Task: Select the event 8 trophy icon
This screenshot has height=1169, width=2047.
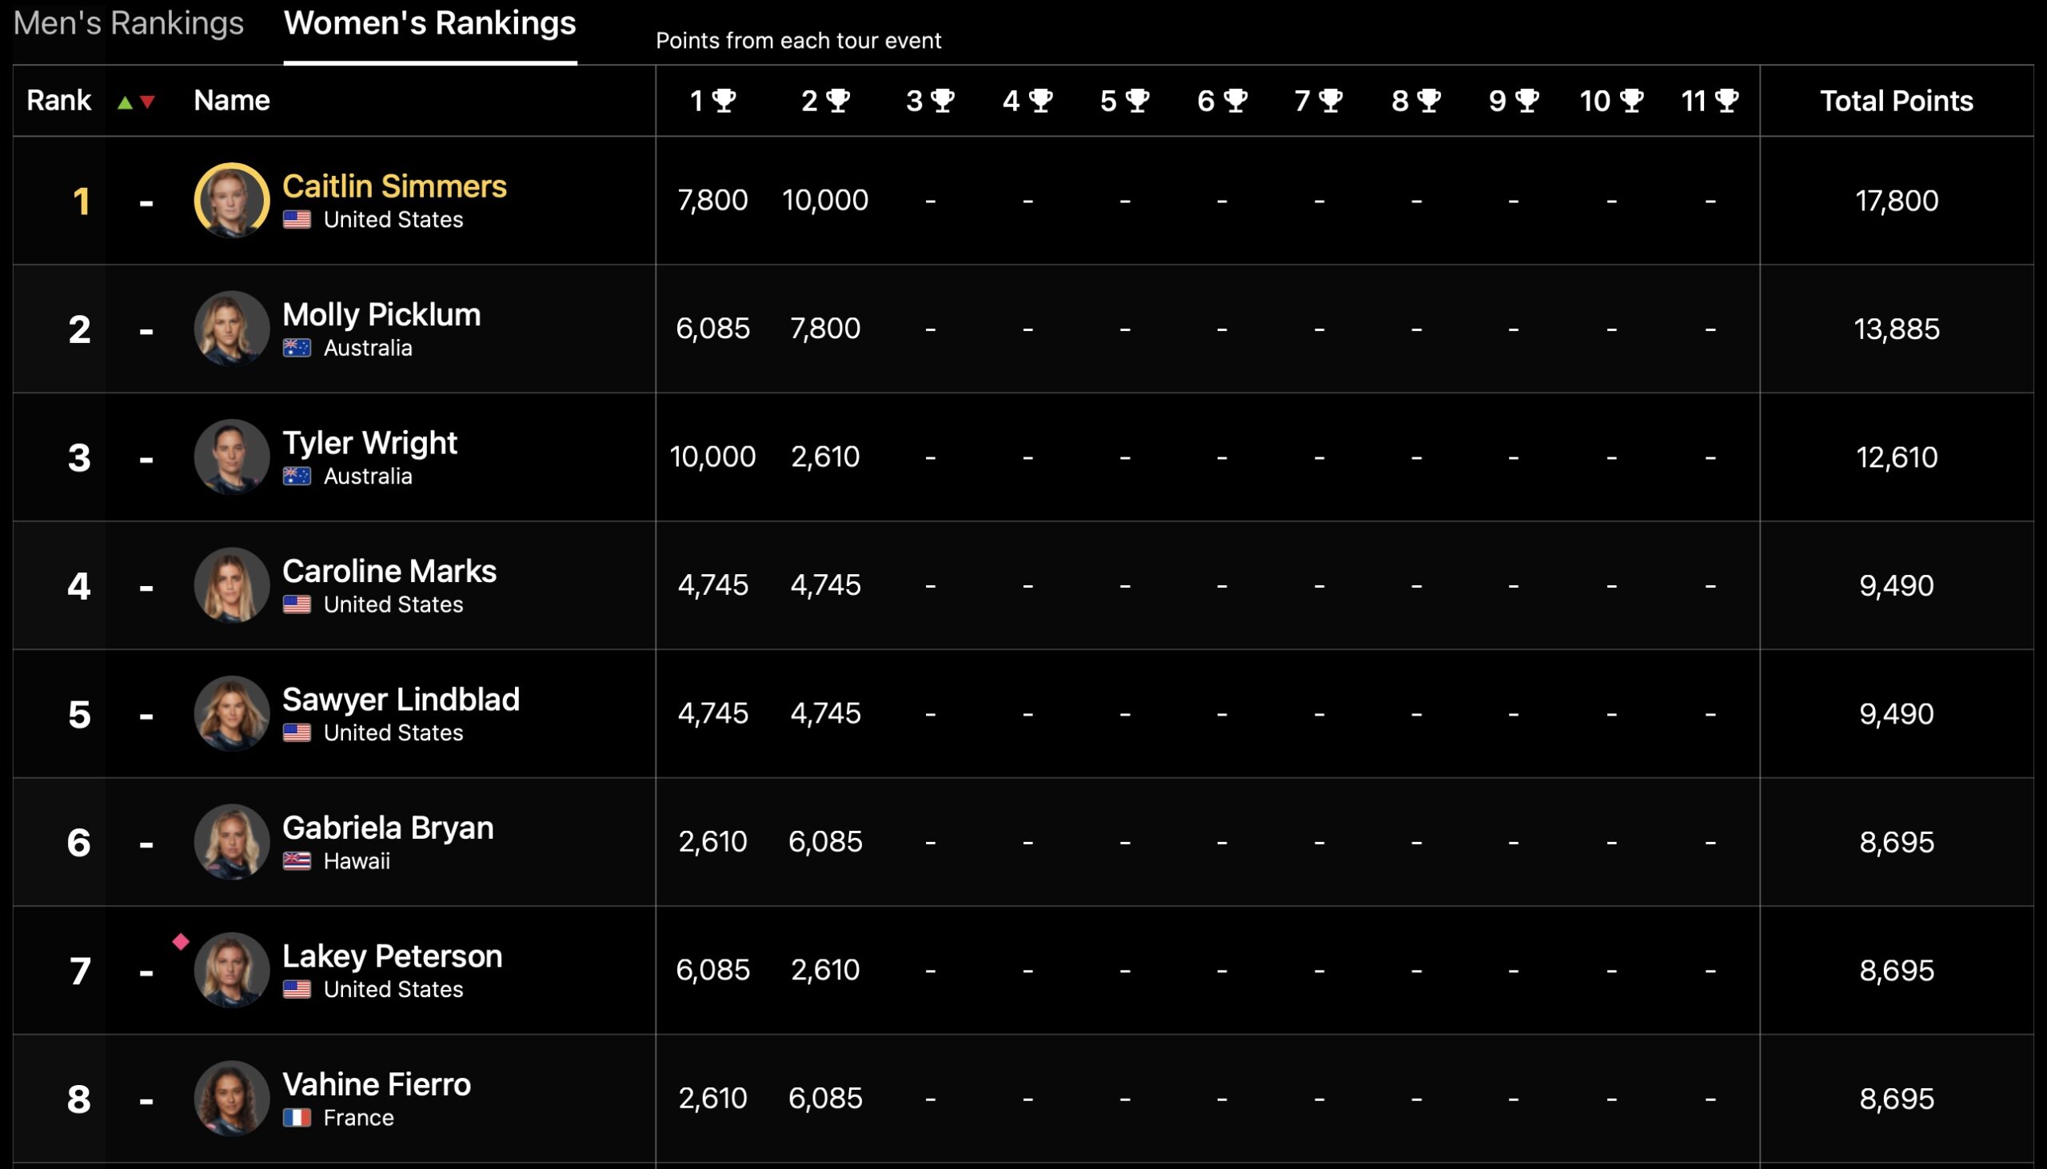Action: click(x=1429, y=101)
